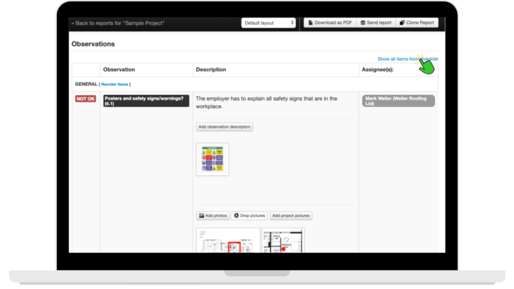The width and height of the screenshot is (514, 289).
Task: Click the clone icon in Clone Report
Action: coord(402,23)
